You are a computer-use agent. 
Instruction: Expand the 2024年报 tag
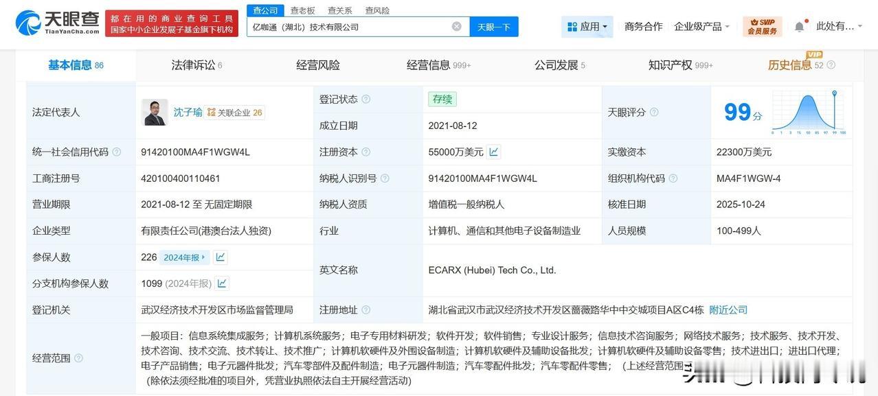click(185, 257)
